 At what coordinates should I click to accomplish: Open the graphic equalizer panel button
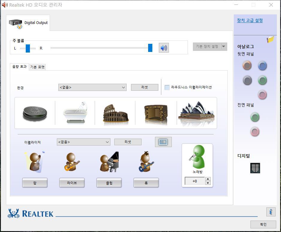(163, 142)
